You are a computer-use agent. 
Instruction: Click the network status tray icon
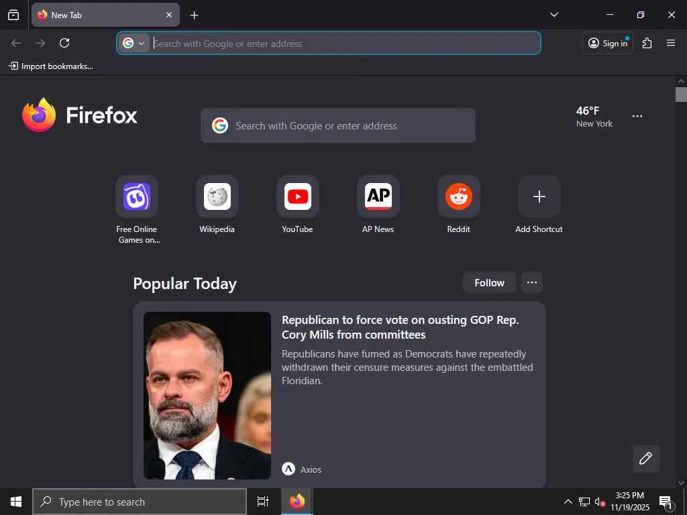tap(584, 502)
